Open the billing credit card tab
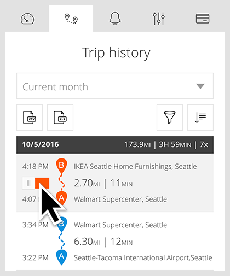The height and width of the screenshot is (276, 230). (x=203, y=19)
